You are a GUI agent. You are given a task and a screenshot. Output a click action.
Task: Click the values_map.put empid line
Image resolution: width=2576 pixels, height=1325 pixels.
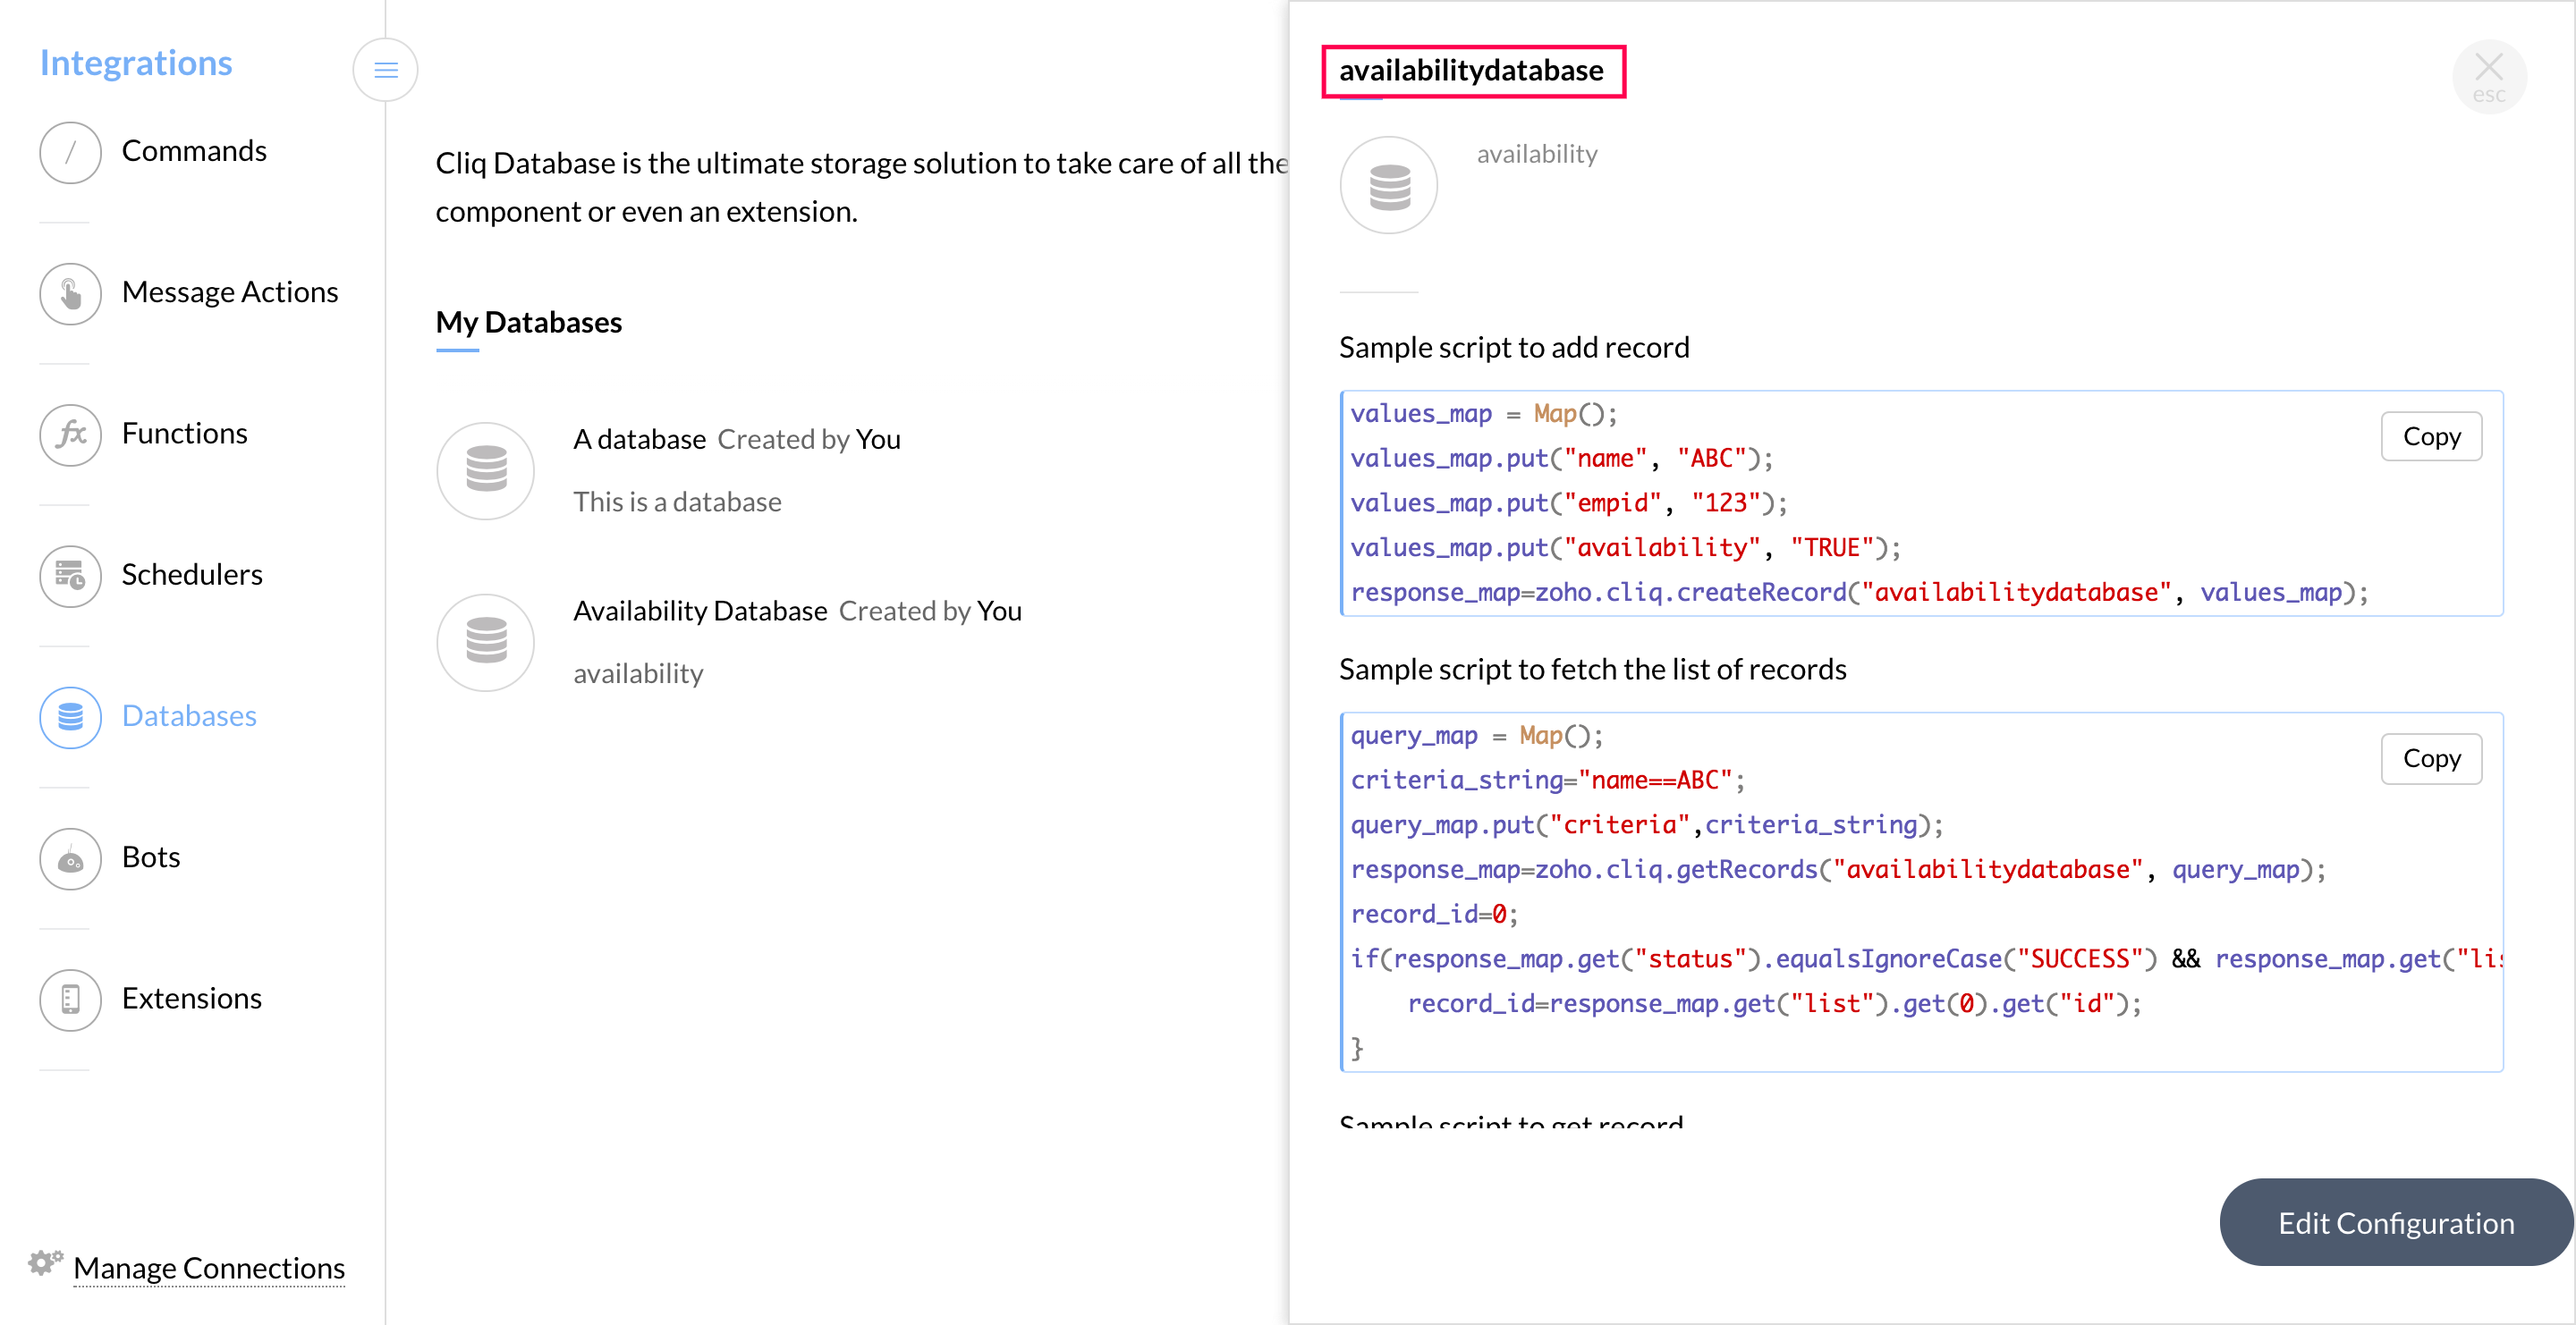coord(1568,502)
